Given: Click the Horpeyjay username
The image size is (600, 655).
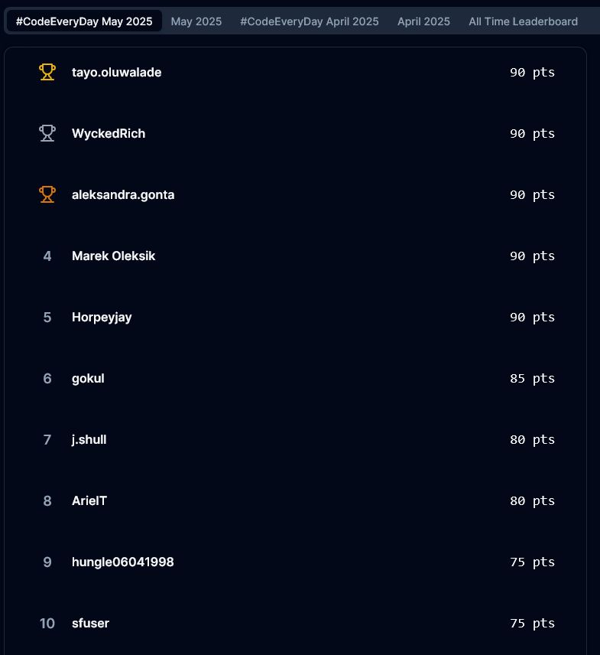Looking at the screenshot, I should click(x=102, y=318).
